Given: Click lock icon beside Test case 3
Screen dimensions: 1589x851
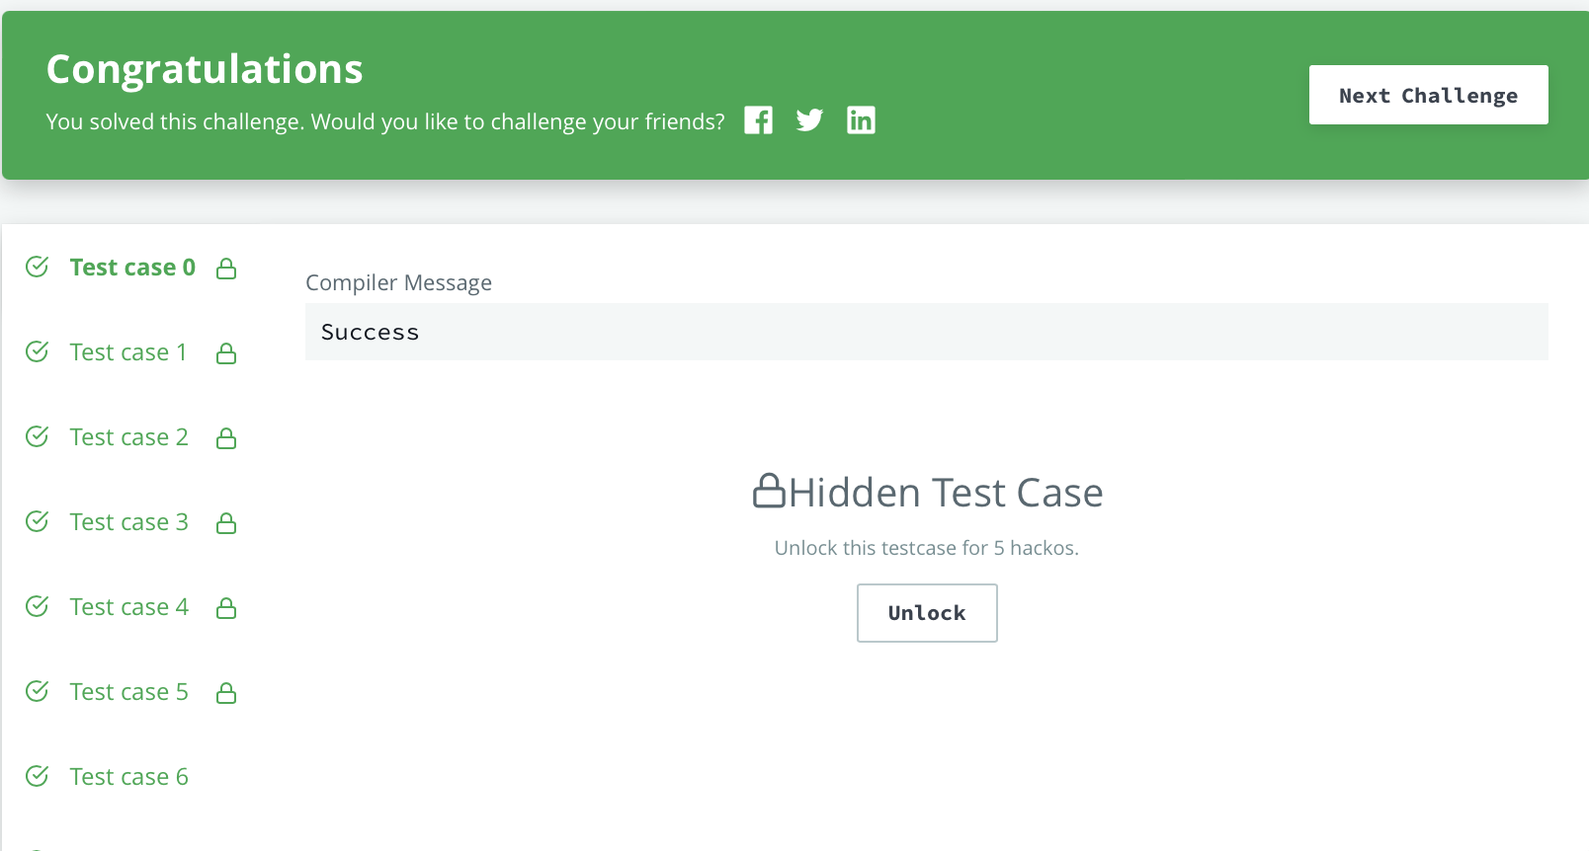Looking at the screenshot, I should point(226,523).
